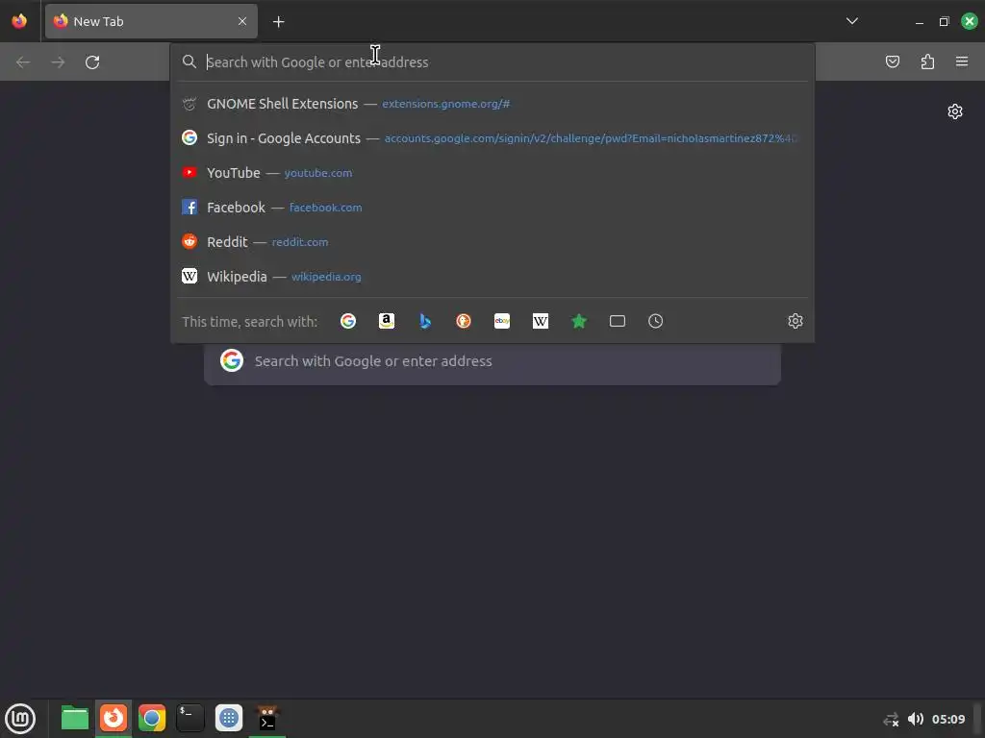Image resolution: width=985 pixels, height=738 pixels.
Task: Open the app grid taskbar icon
Action: [229, 719]
